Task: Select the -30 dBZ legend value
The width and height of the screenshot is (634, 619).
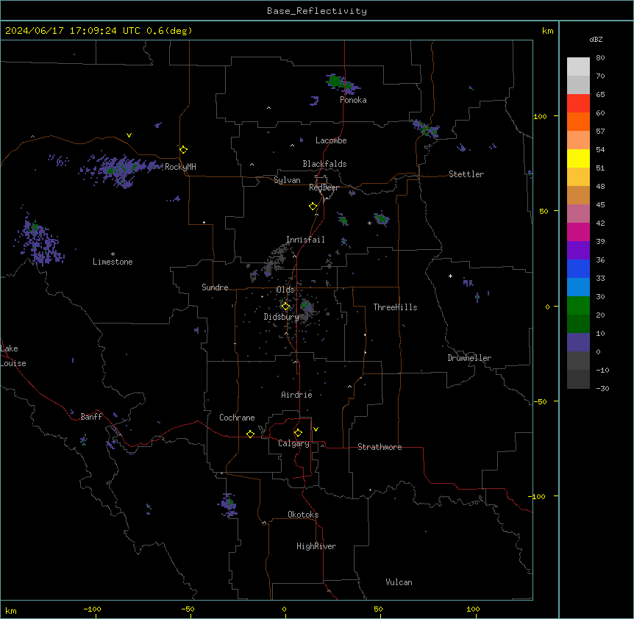Action: click(x=602, y=389)
